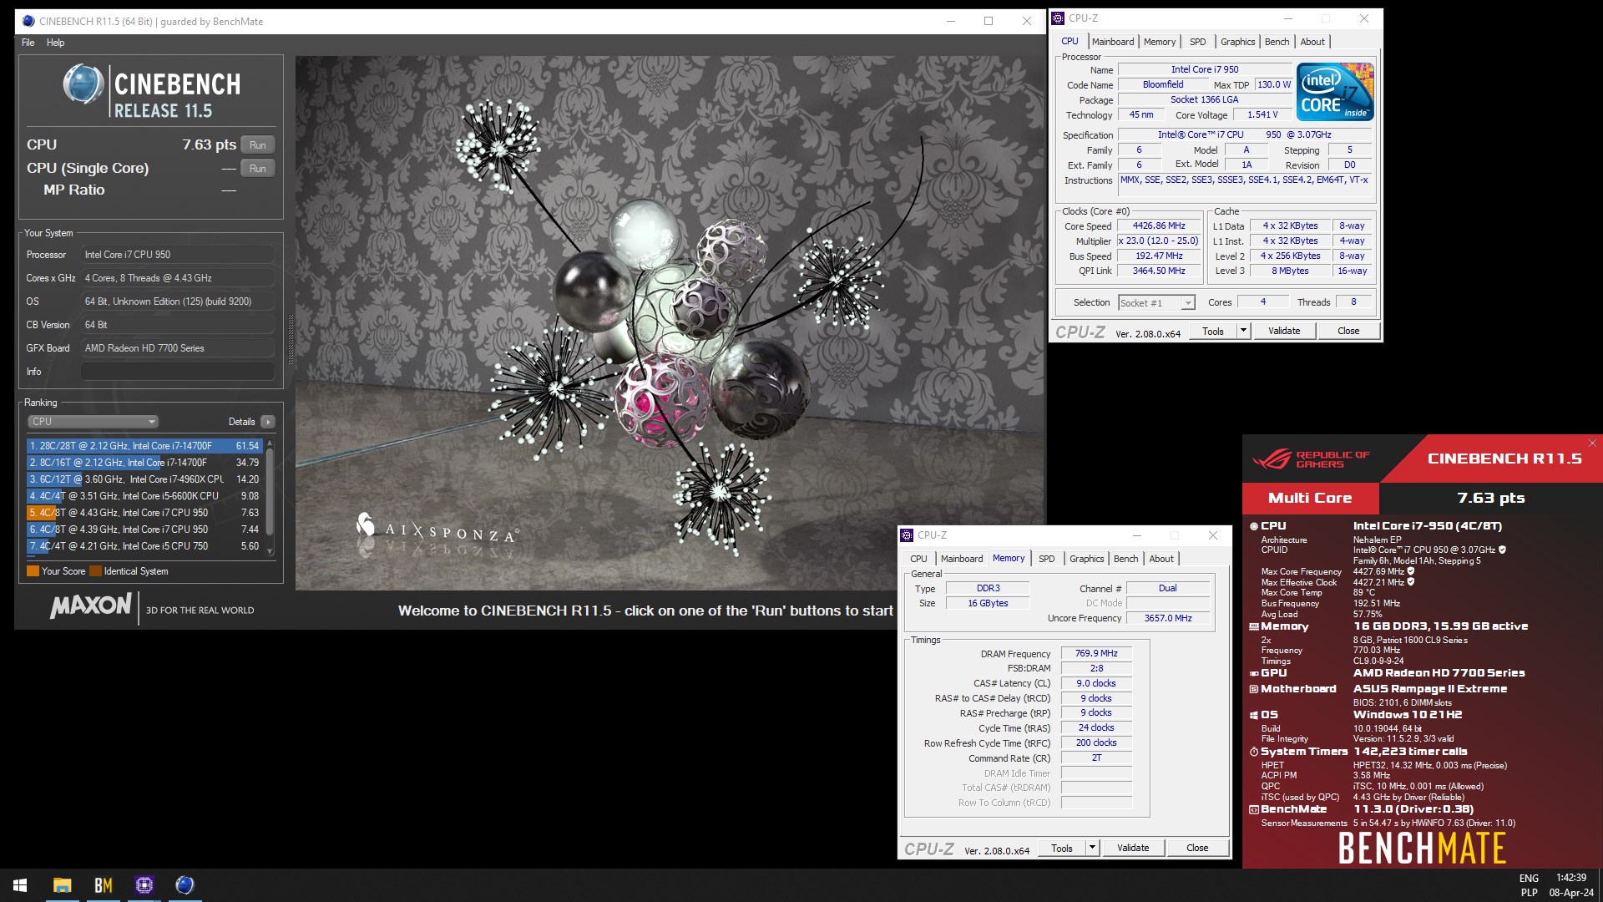The height and width of the screenshot is (902, 1603).
Task: Open About tab in top CPU-Z
Action: (1312, 42)
